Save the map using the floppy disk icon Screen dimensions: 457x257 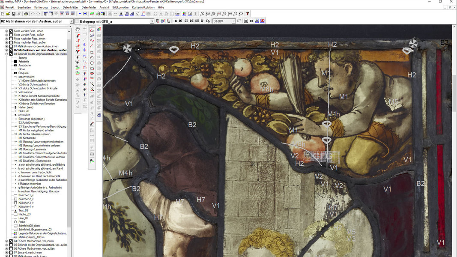pyautogui.click(x=13, y=14)
